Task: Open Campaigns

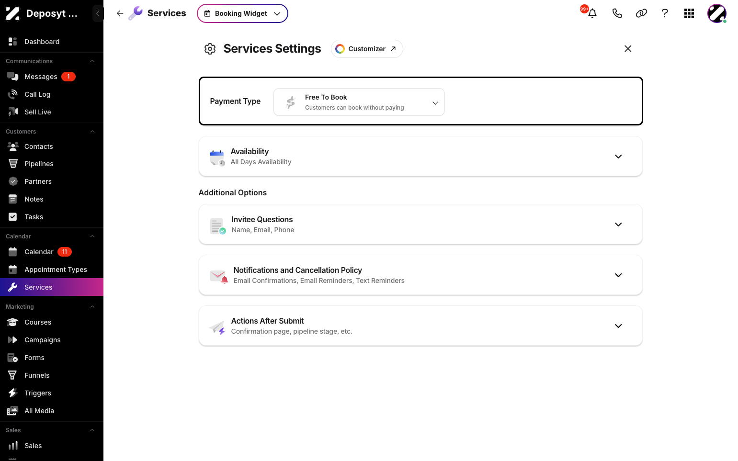Action: (x=52, y=340)
